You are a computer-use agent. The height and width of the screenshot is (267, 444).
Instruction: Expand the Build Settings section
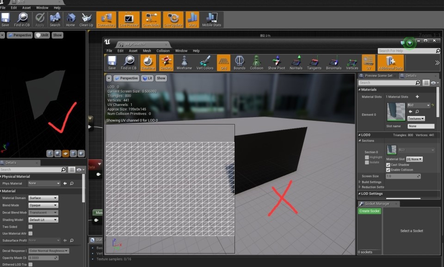(x=360, y=182)
